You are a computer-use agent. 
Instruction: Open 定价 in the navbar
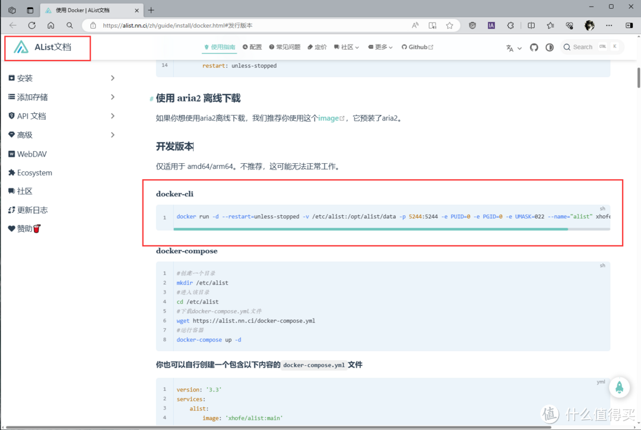[317, 47]
